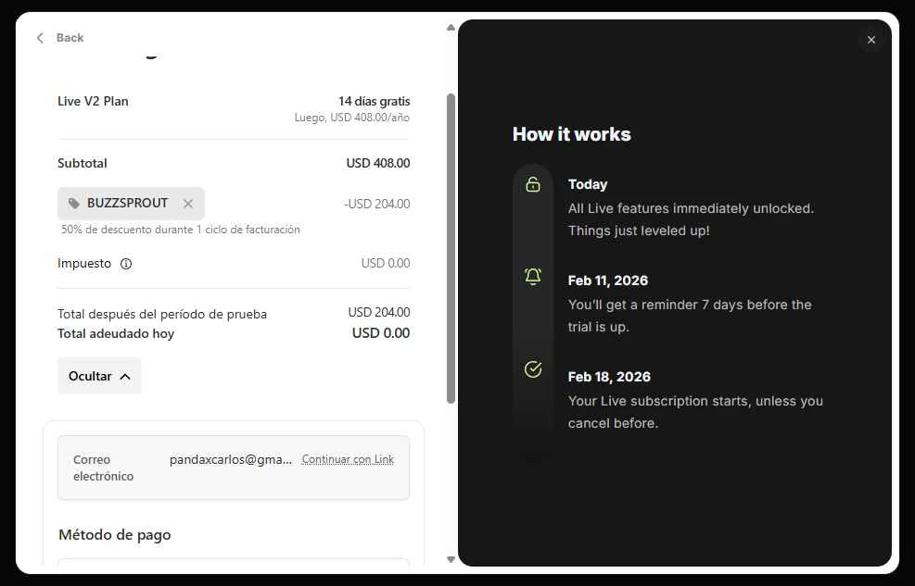Click the 14 días gratis text
Viewport: 915px width, 586px height.
click(374, 101)
